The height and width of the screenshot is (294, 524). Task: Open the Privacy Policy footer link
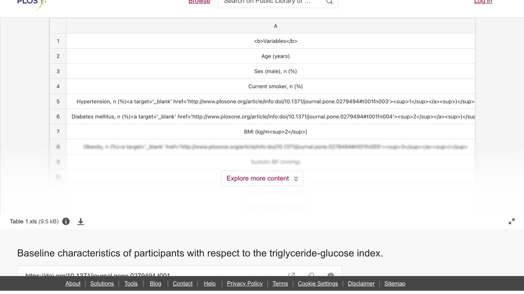(245, 283)
